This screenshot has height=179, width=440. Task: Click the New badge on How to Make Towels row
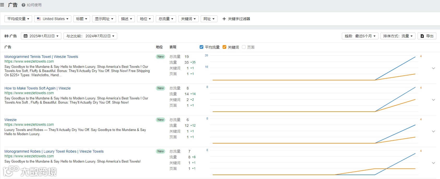click(x=160, y=88)
